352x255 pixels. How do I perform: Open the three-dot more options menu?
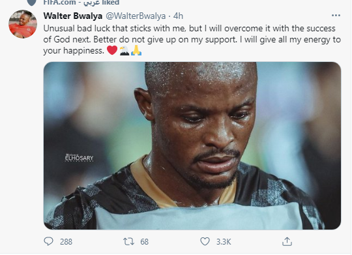(x=336, y=16)
